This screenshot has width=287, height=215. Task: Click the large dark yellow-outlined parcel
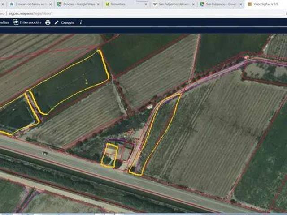(x=70, y=82)
